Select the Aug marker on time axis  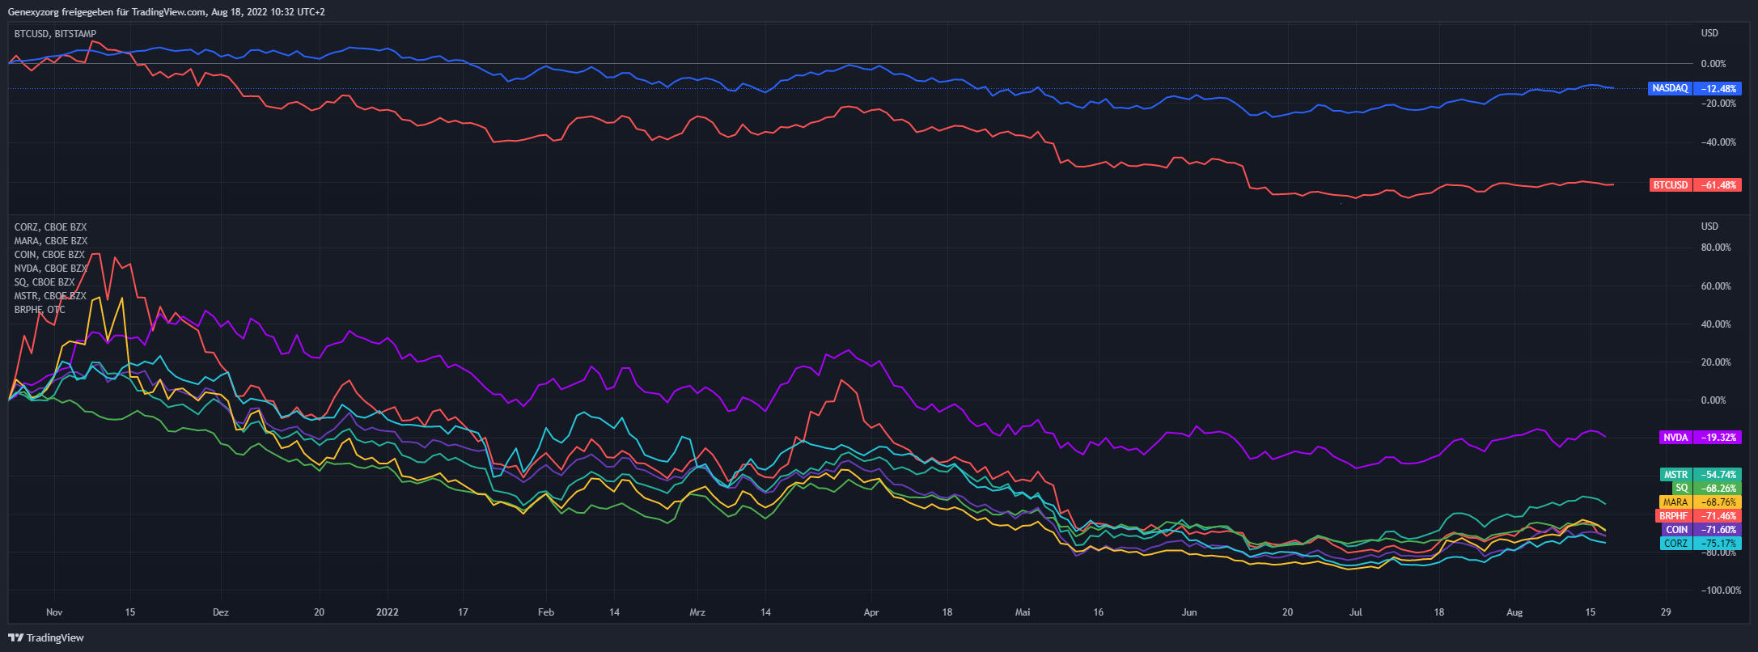click(x=1514, y=612)
